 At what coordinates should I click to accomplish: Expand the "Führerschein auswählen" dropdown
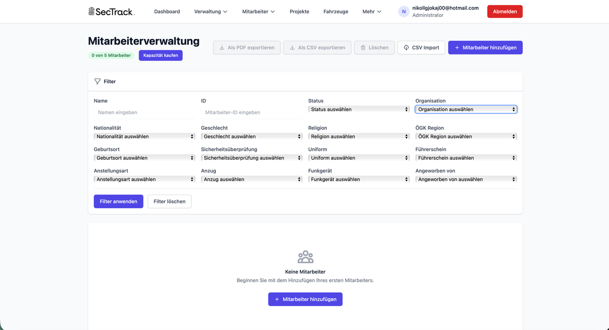pyautogui.click(x=465, y=158)
